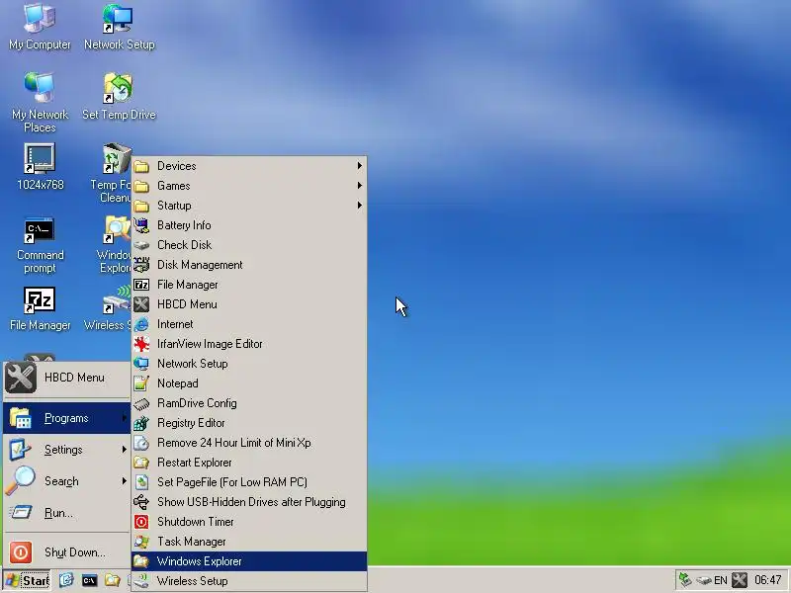The height and width of the screenshot is (593, 791).
Task: Click the command prompt quick launch icon
Action: click(x=89, y=580)
